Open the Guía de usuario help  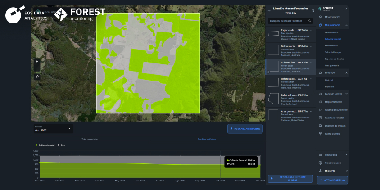tap(332, 163)
